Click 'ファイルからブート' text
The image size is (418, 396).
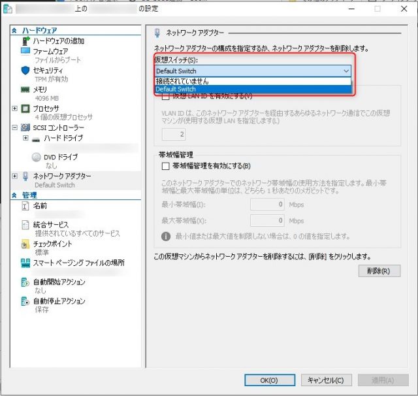[x=58, y=60]
